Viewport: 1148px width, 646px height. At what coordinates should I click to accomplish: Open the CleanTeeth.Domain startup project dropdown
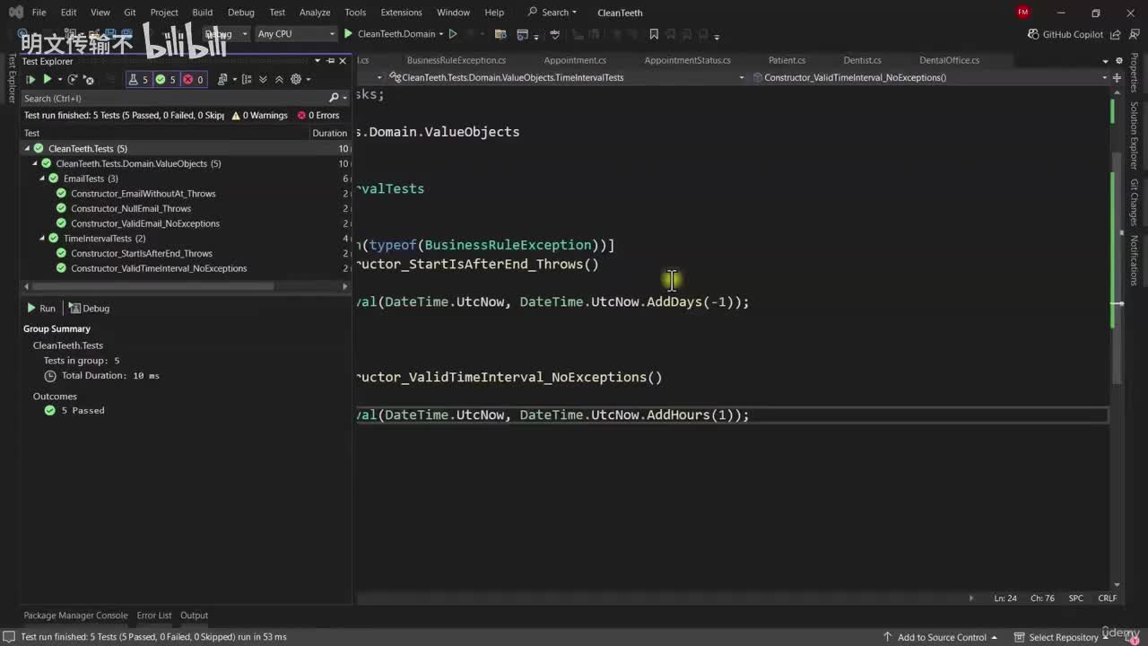[441, 34]
